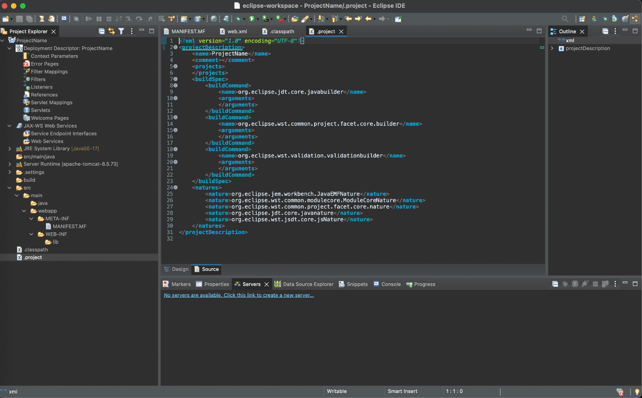Close the .project editor tab
This screenshot has width=642, height=398.
(341, 32)
